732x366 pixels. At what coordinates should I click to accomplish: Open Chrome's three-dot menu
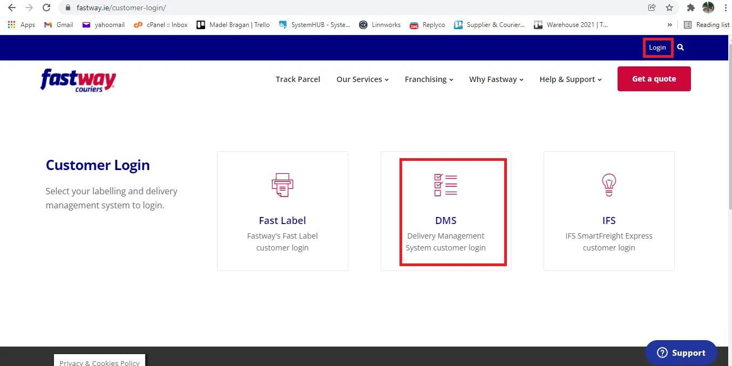pos(725,8)
